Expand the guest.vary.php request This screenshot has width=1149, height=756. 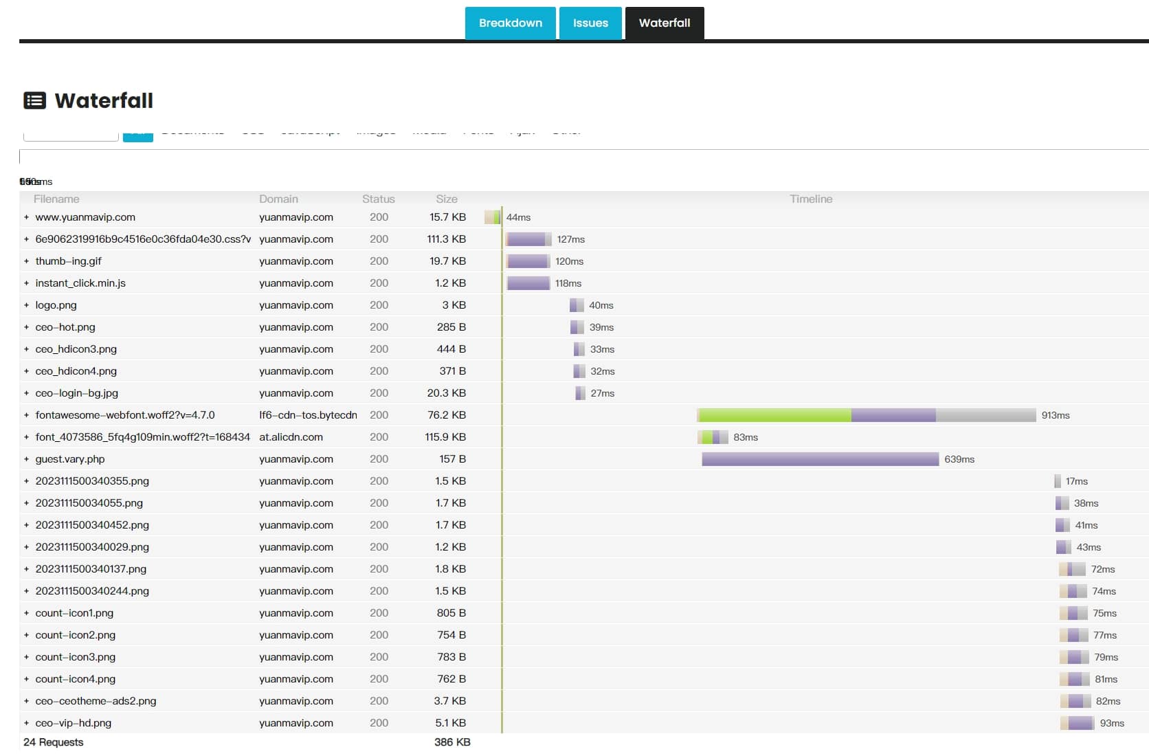26,459
